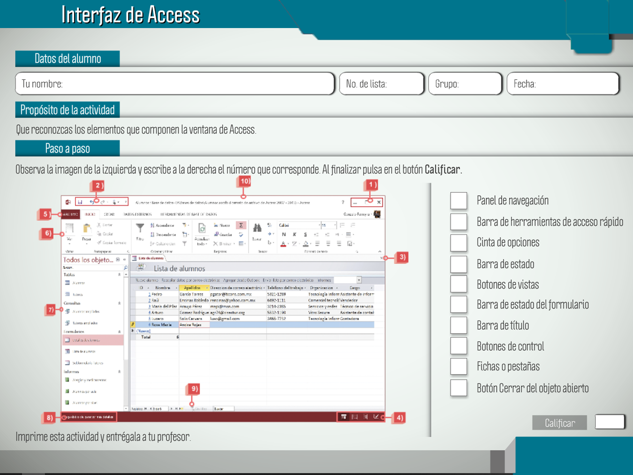This screenshot has height=475, width=633.
Task: Click the Design view icon in status bar
Action: (x=376, y=417)
